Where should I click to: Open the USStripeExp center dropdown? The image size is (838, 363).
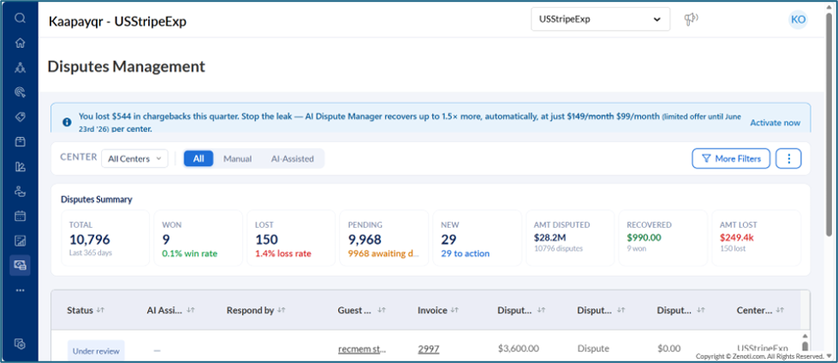[x=600, y=19]
